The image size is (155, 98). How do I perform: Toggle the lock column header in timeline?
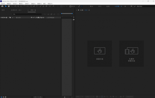click(x=6, y=18)
